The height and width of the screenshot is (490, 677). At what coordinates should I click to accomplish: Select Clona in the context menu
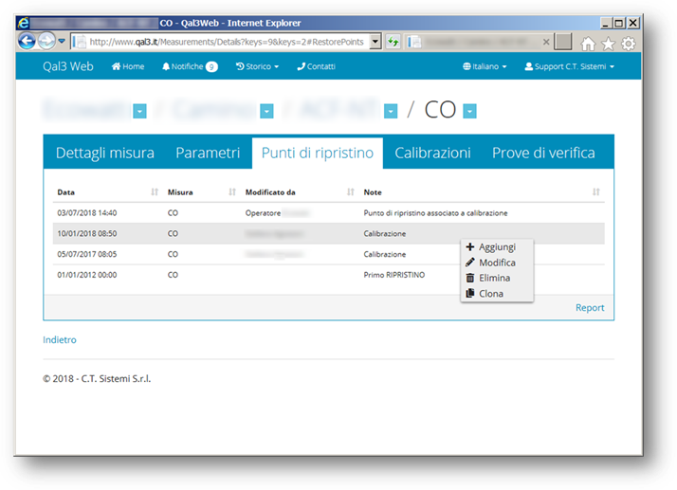(x=491, y=294)
